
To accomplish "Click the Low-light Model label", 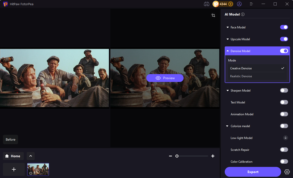I will [x=241, y=138].
